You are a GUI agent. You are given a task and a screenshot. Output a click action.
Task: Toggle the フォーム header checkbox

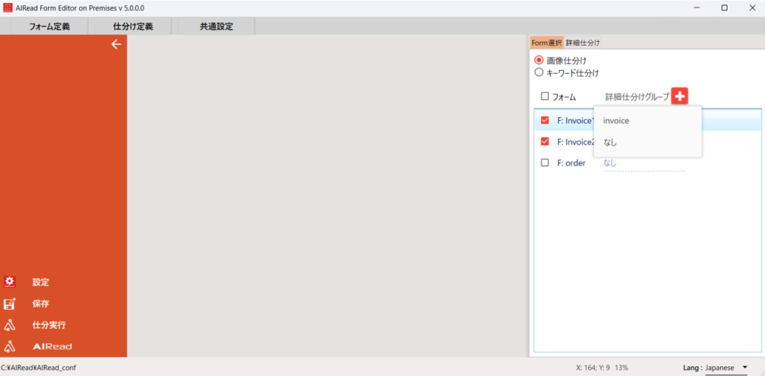tap(545, 96)
